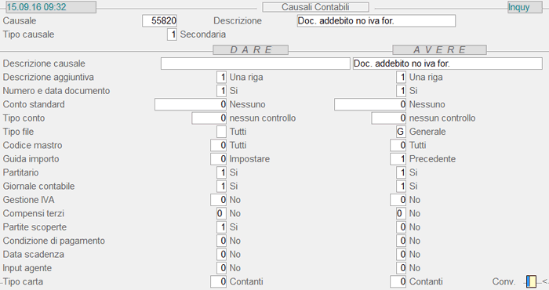549x290 pixels.
Task: Click DARE Compensi terzi field
Action: 222,213
